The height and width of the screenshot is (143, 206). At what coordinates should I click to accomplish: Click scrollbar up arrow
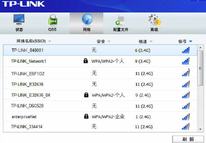click(x=201, y=48)
